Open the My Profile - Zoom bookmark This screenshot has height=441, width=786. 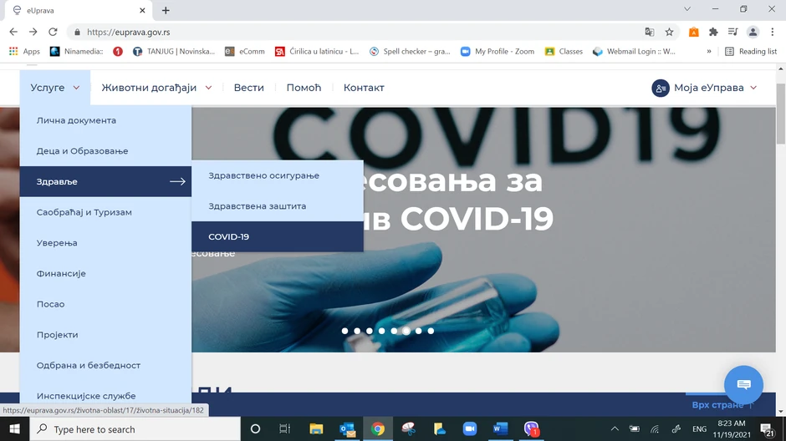click(x=498, y=52)
